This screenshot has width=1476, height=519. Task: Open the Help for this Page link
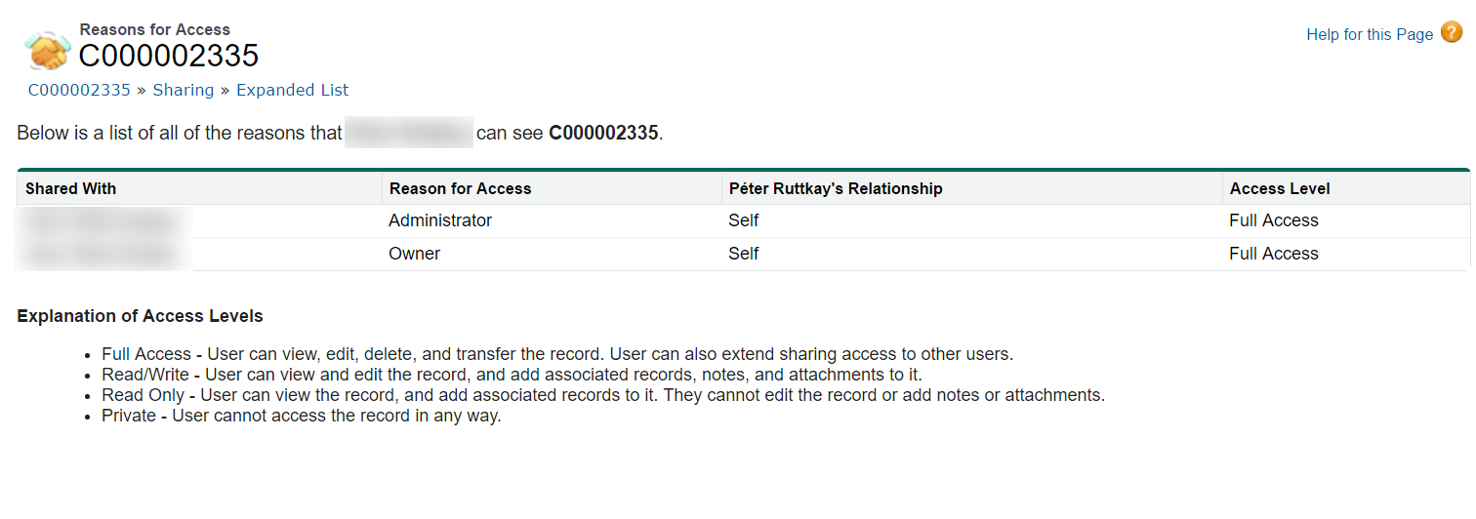(1369, 35)
